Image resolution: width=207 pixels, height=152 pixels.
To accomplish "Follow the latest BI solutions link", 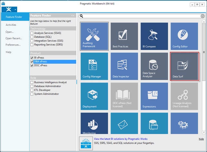I will (x=121, y=139).
